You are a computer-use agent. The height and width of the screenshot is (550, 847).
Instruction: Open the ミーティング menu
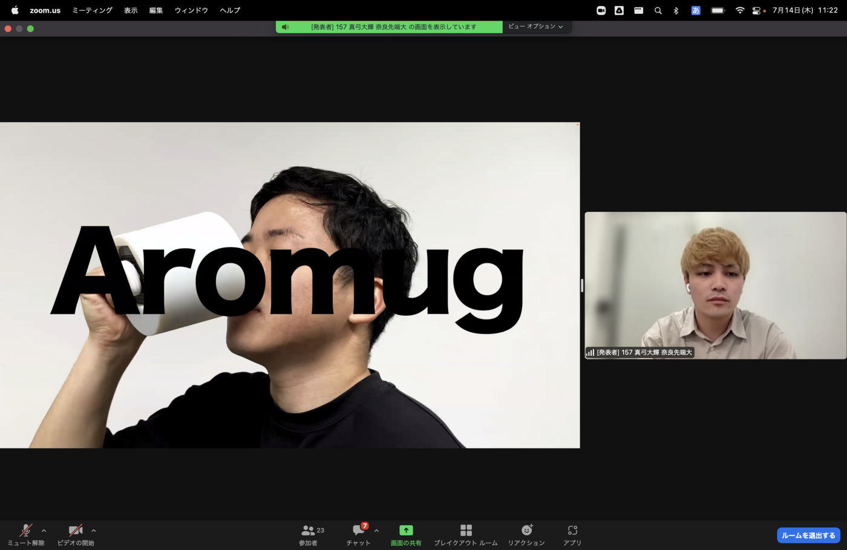coord(91,10)
